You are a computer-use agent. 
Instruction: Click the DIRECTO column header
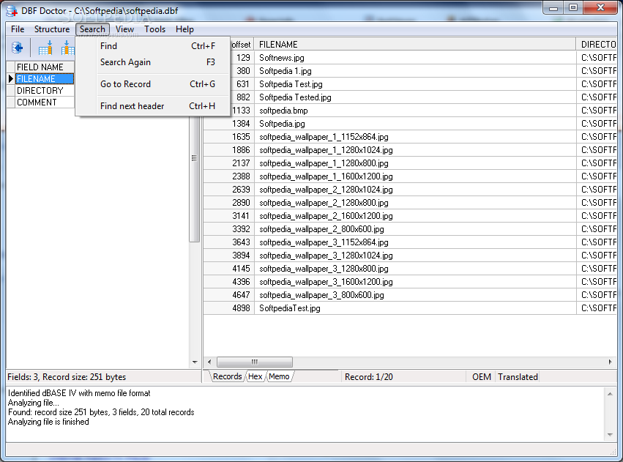tap(598, 45)
